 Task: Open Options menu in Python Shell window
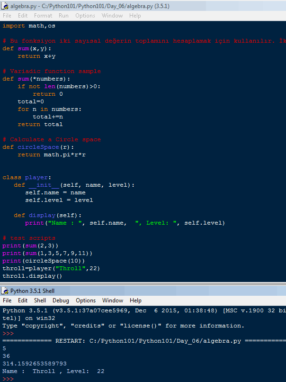86,300
